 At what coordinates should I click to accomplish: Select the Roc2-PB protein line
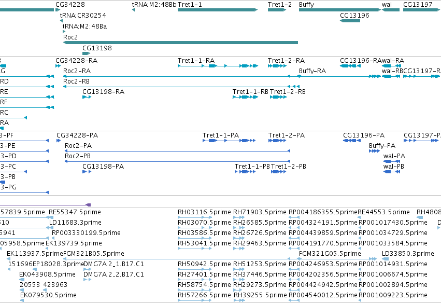click(177, 161)
